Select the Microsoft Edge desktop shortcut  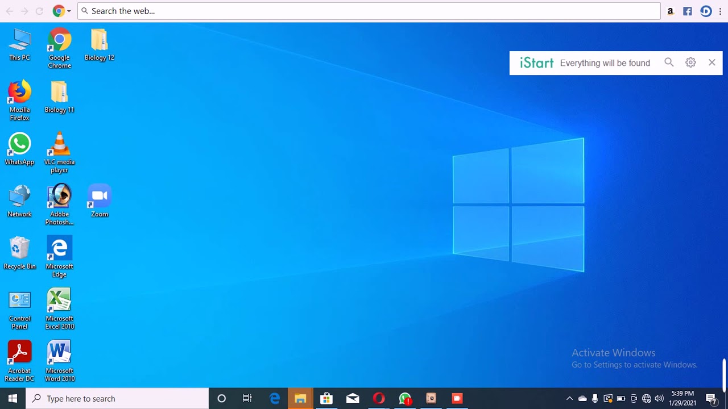(59, 257)
